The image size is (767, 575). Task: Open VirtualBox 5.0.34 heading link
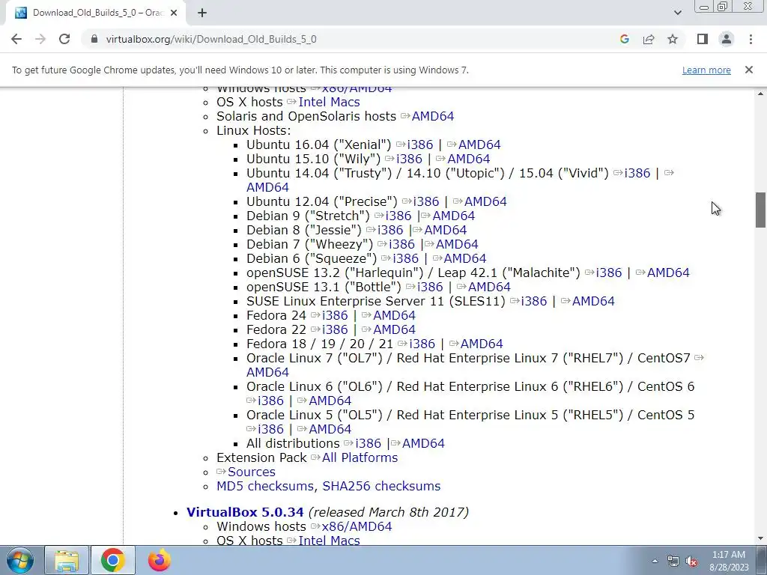(x=245, y=512)
